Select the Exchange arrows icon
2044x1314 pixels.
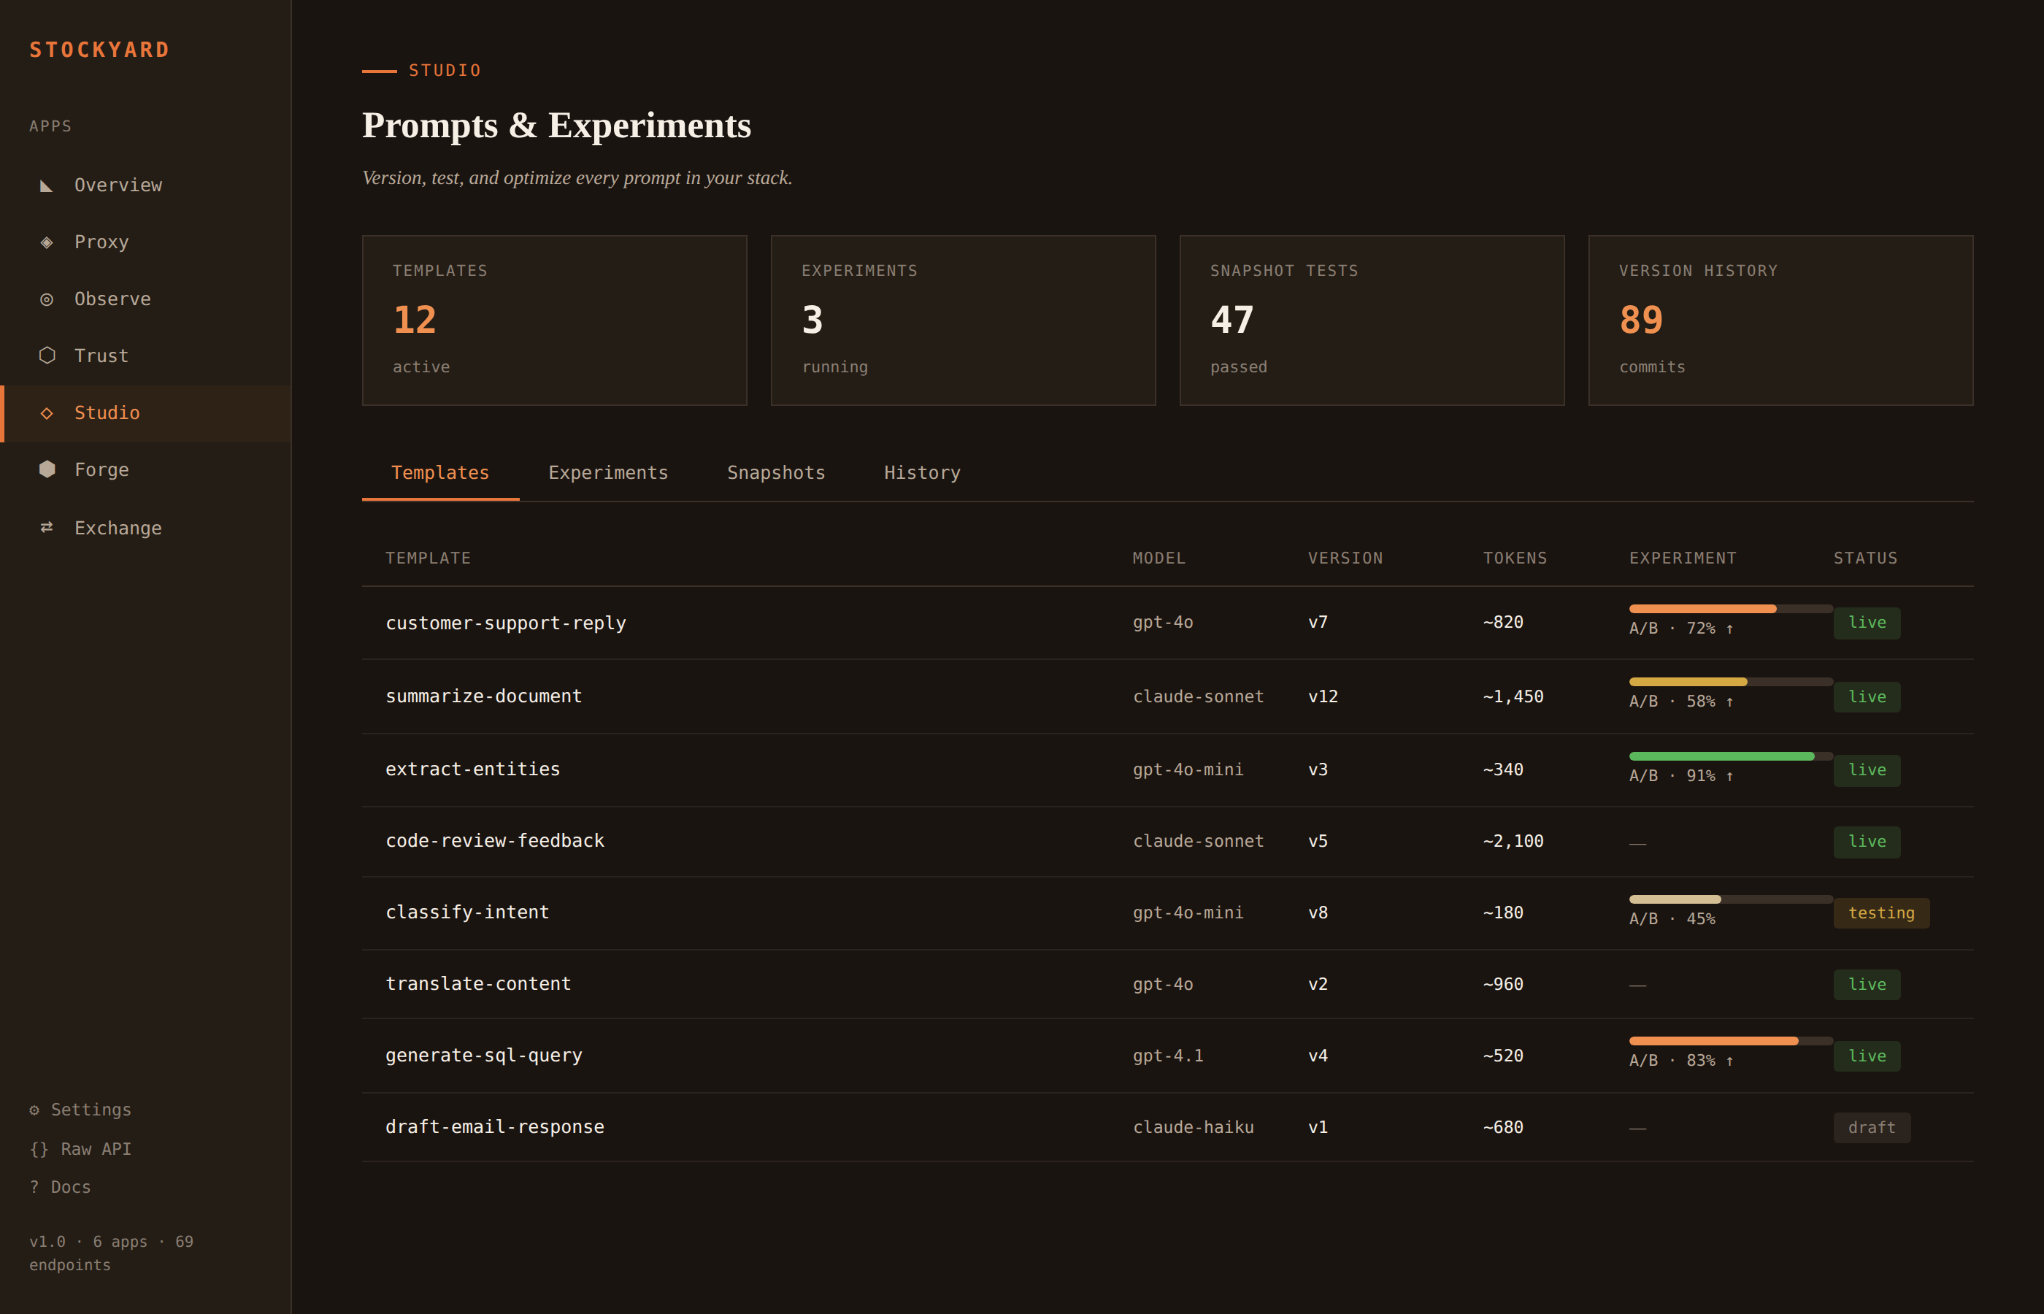[47, 527]
